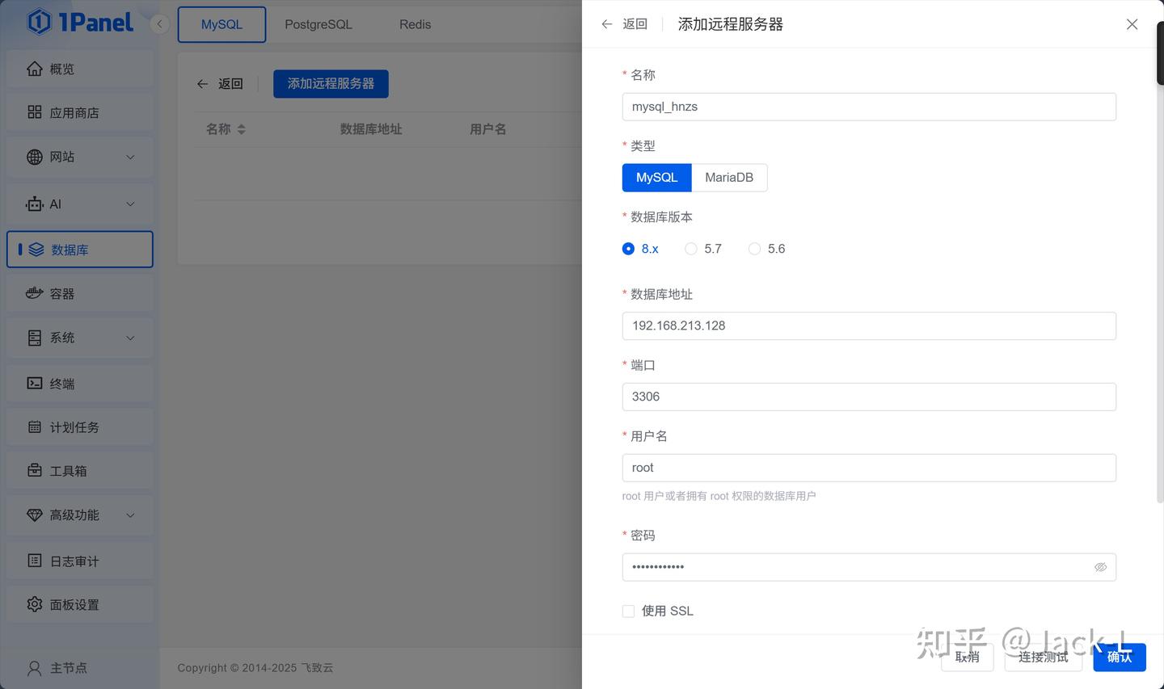Click the 用户名 column header
The width and height of the screenshot is (1164, 689).
488,129
